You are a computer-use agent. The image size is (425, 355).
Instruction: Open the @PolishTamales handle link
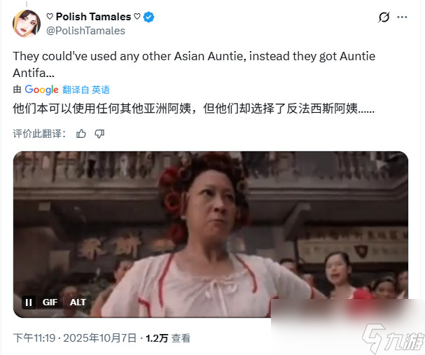pos(85,31)
